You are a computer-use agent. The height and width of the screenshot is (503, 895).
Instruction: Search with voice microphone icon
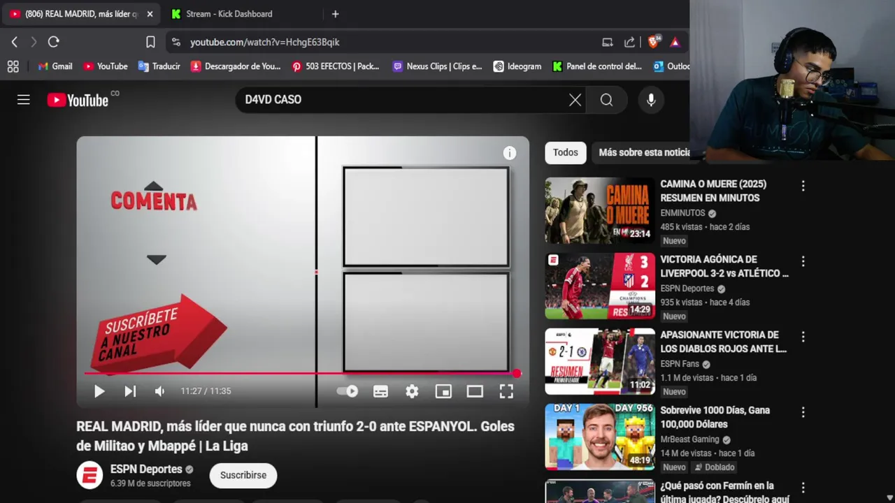[x=651, y=100]
